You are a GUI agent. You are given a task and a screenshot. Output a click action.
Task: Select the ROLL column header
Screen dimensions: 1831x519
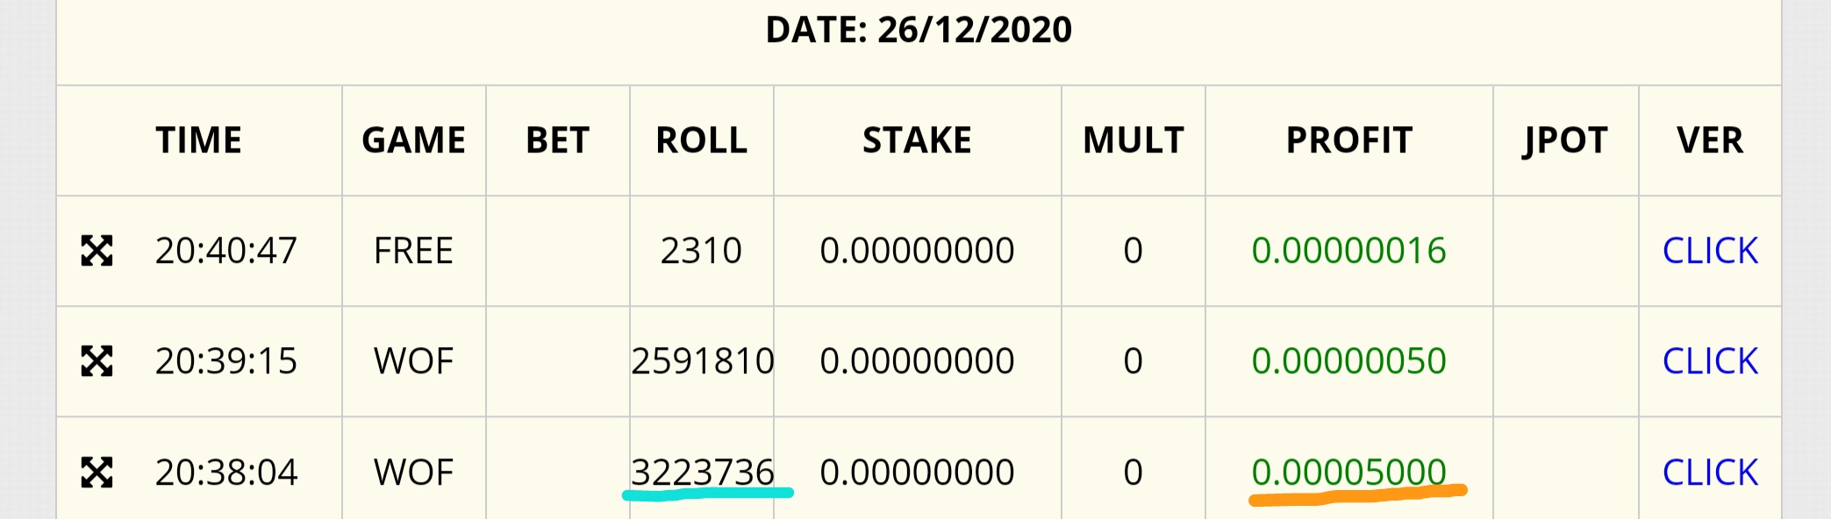click(x=702, y=140)
